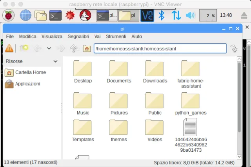The width and height of the screenshot is (251, 167).
Task: Select the python_games folder
Action: (191, 103)
